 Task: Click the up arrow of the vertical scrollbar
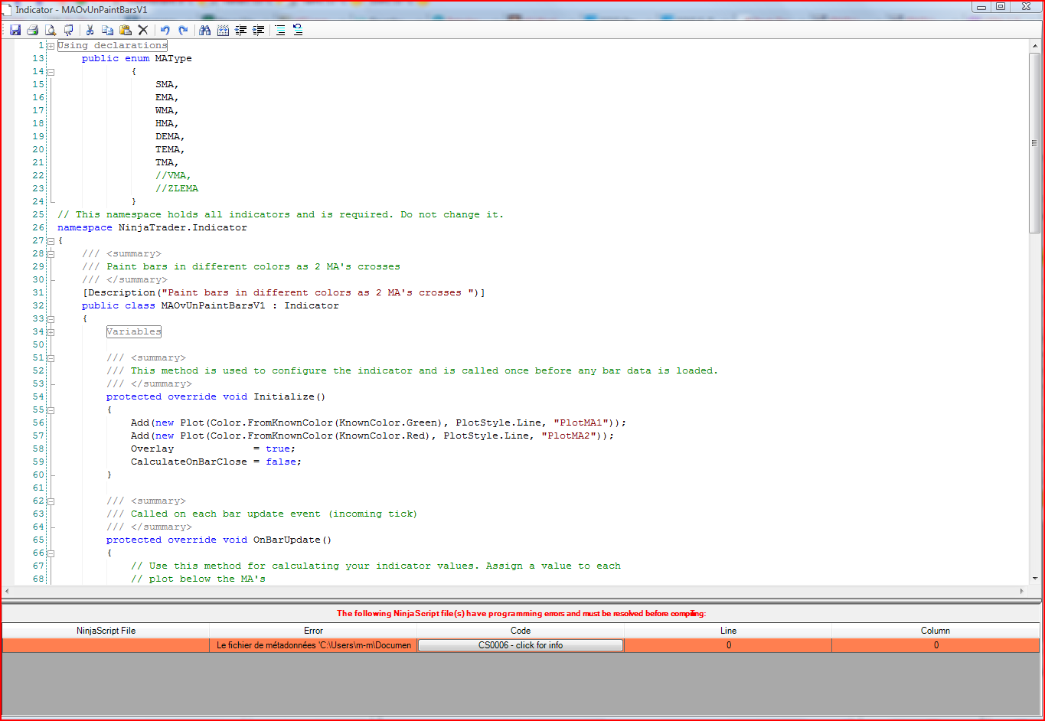[1035, 45]
